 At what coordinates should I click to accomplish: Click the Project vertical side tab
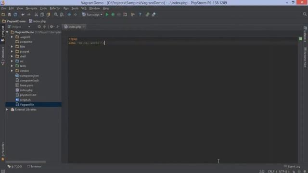point(3,34)
